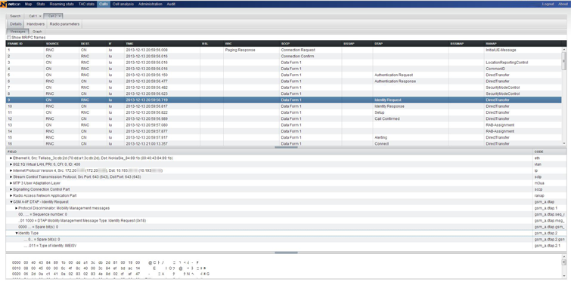Switch to the Call 1 tab
This screenshot has width=571, height=282.
click(x=33, y=16)
